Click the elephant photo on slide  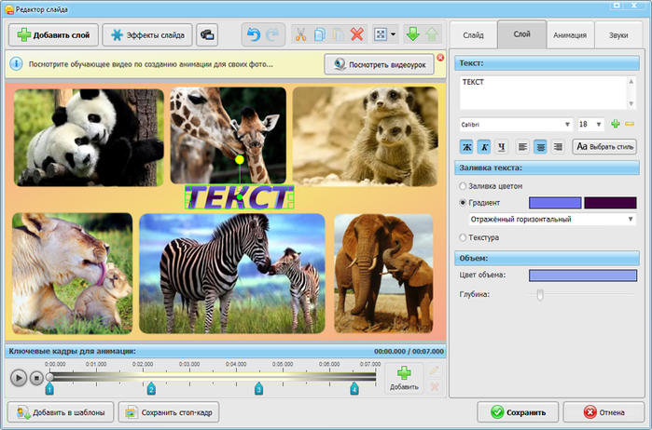coord(383,274)
